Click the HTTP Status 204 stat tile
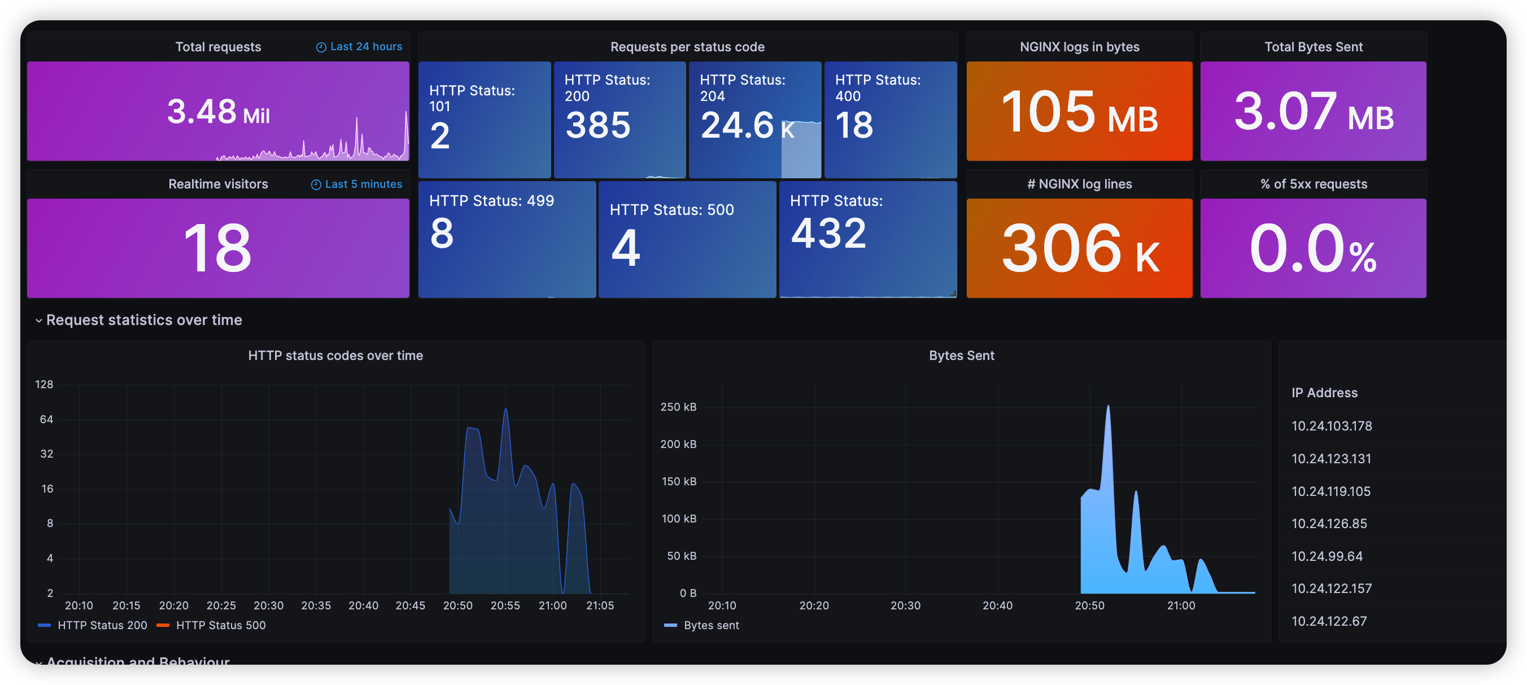1527x685 pixels. (754, 120)
